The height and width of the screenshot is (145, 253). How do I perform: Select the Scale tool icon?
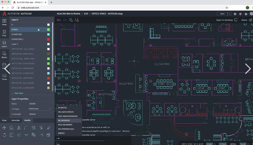(12, 135)
